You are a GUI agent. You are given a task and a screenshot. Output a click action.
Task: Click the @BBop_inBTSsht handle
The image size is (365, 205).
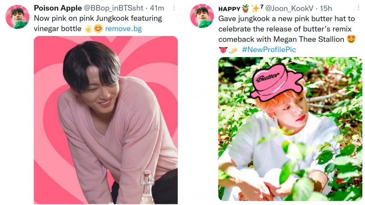(114, 8)
